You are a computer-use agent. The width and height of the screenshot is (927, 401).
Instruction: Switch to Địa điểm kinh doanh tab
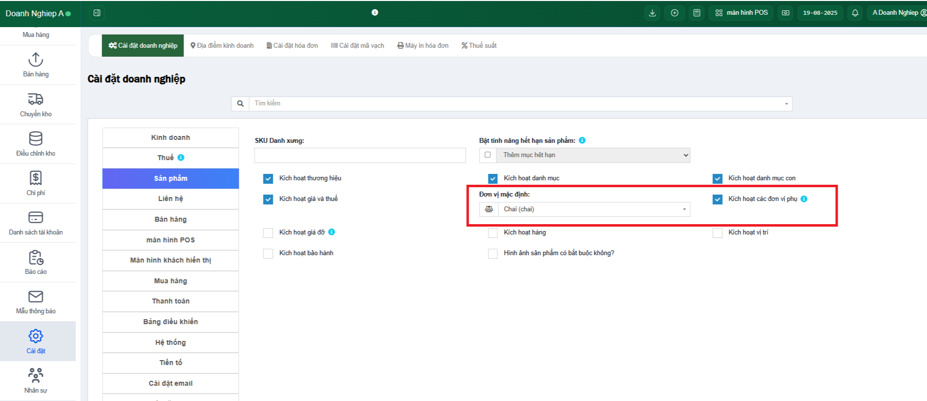222,45
